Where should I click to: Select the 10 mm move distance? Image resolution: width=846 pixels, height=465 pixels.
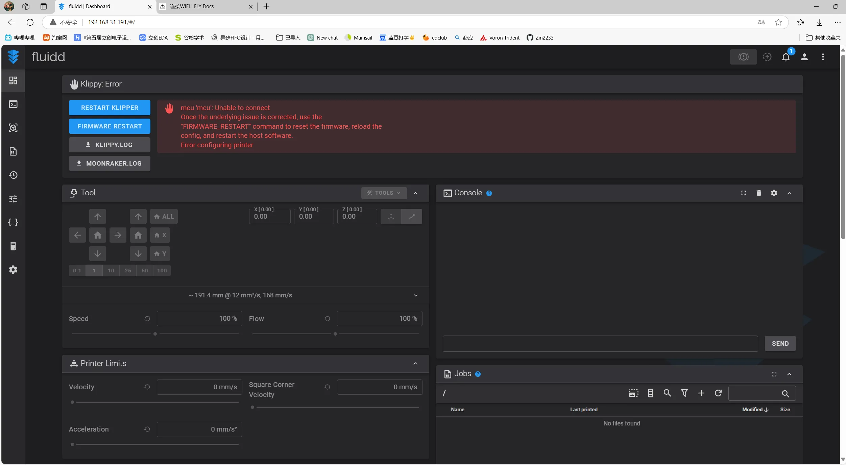point(111,270)
